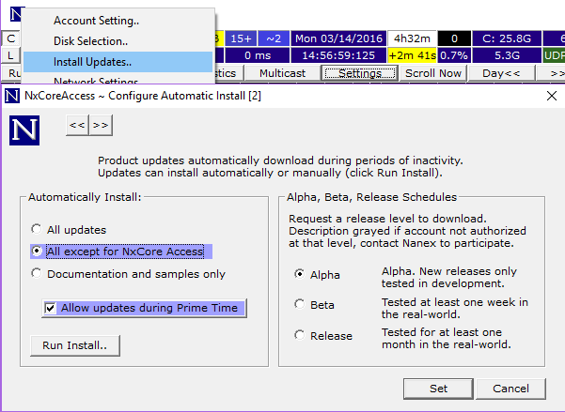The width and height of the screenshot is (565, 412).
Task: Click the Multicast button in main window
Action: click(282, 73)
